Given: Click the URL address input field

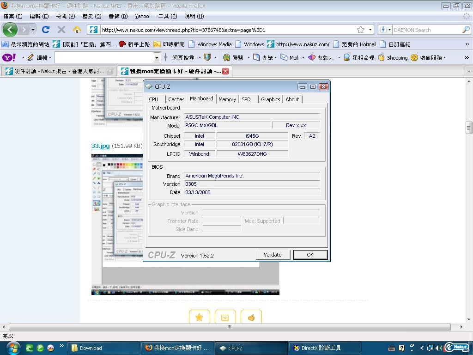Looking at the screenshot, I should (x=226, y=30).
